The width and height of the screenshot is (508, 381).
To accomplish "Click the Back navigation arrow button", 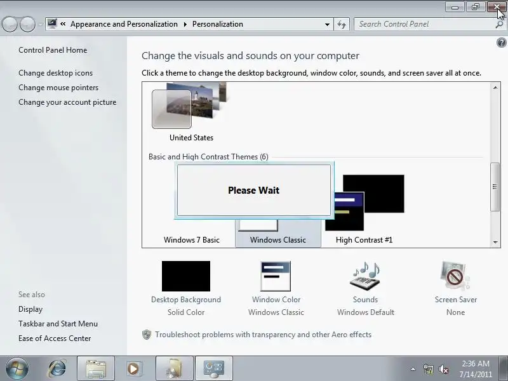I will 10,24.
